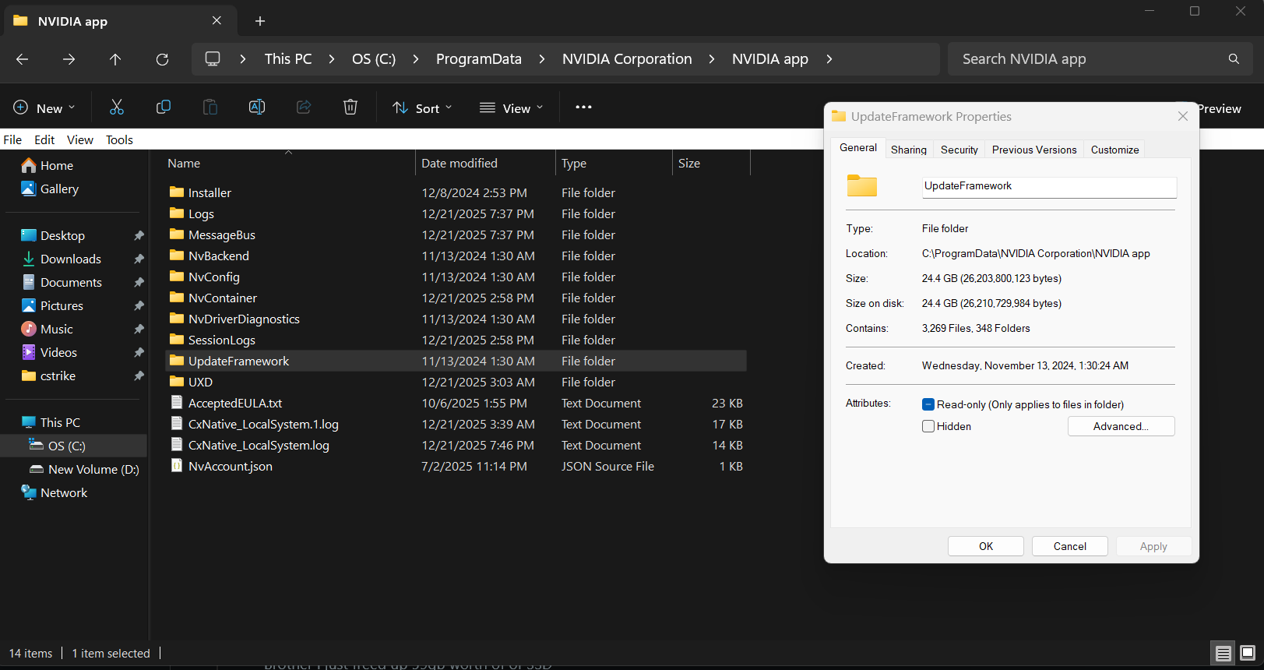Screen dimensions: 1264x670
Task: Expand chevron after NVIDIA app breadcrumb
Action: [829, 59]
